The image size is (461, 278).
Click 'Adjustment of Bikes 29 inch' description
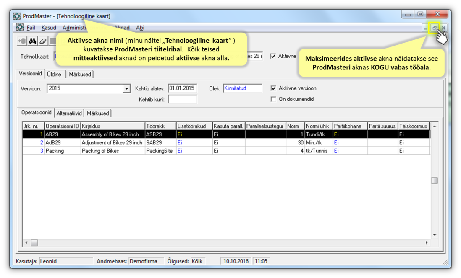[113, 142]
